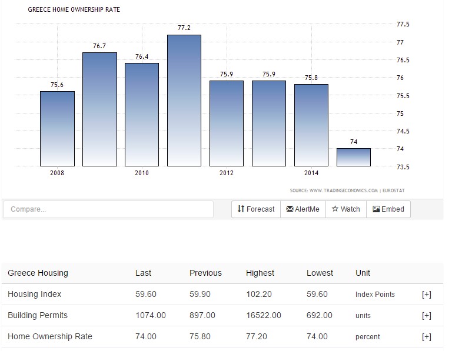This screenshot has width=452, height=351.
Task: Click the tradingeconomics.com source text
Action: coord(343,190)
